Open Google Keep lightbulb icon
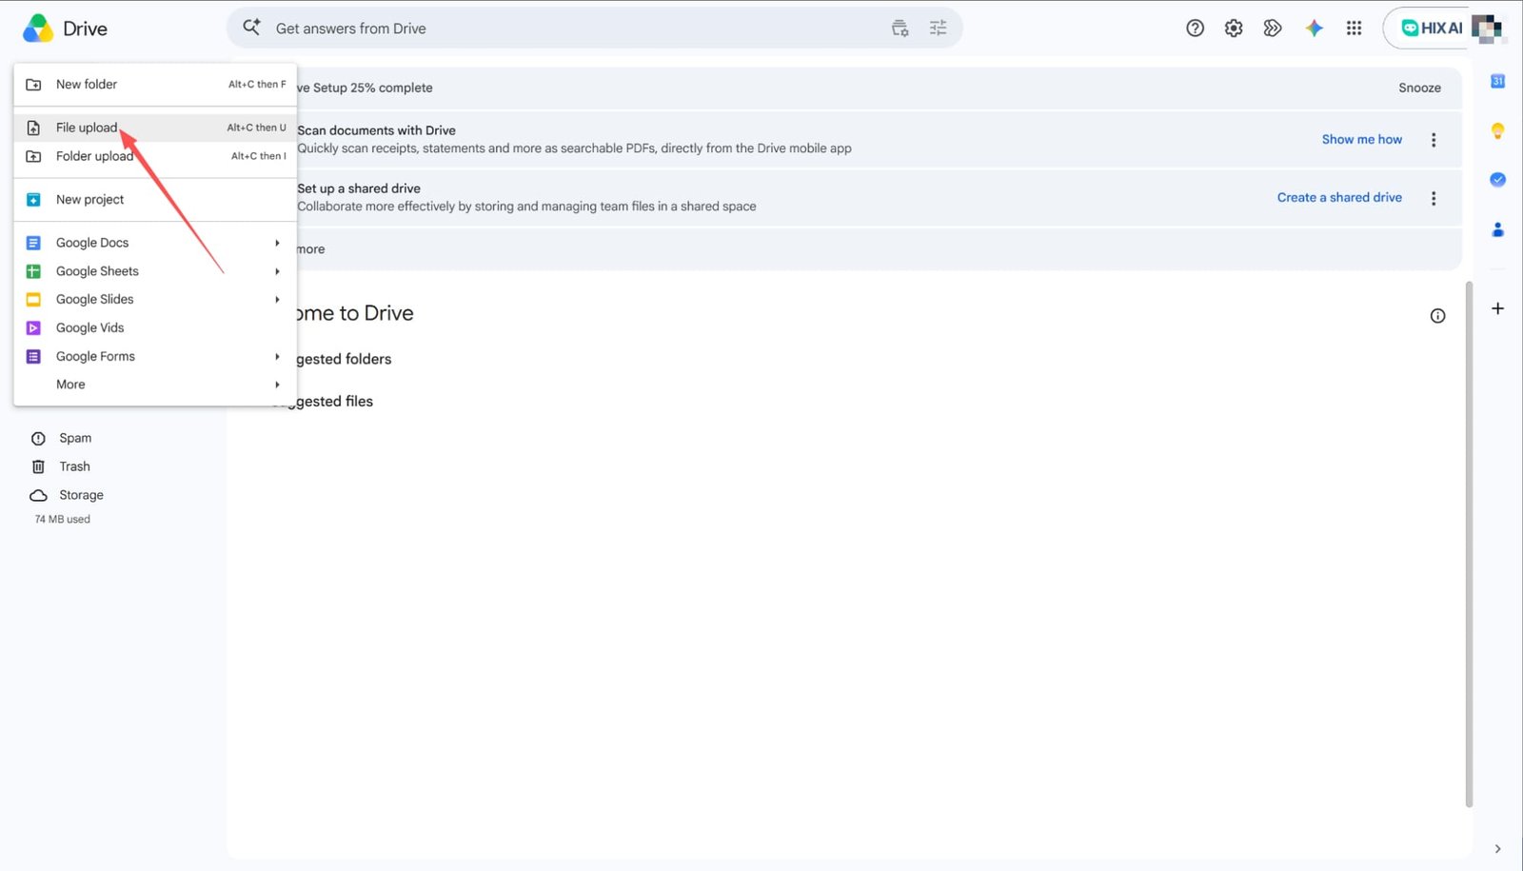The image size is (1523, 871). click(x=1497, y=130)
